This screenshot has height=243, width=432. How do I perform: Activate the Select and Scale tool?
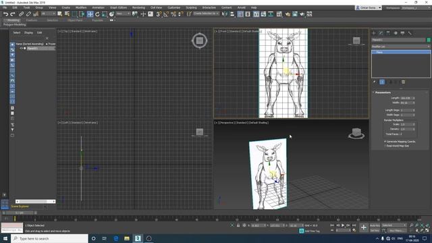click(105, 14)
